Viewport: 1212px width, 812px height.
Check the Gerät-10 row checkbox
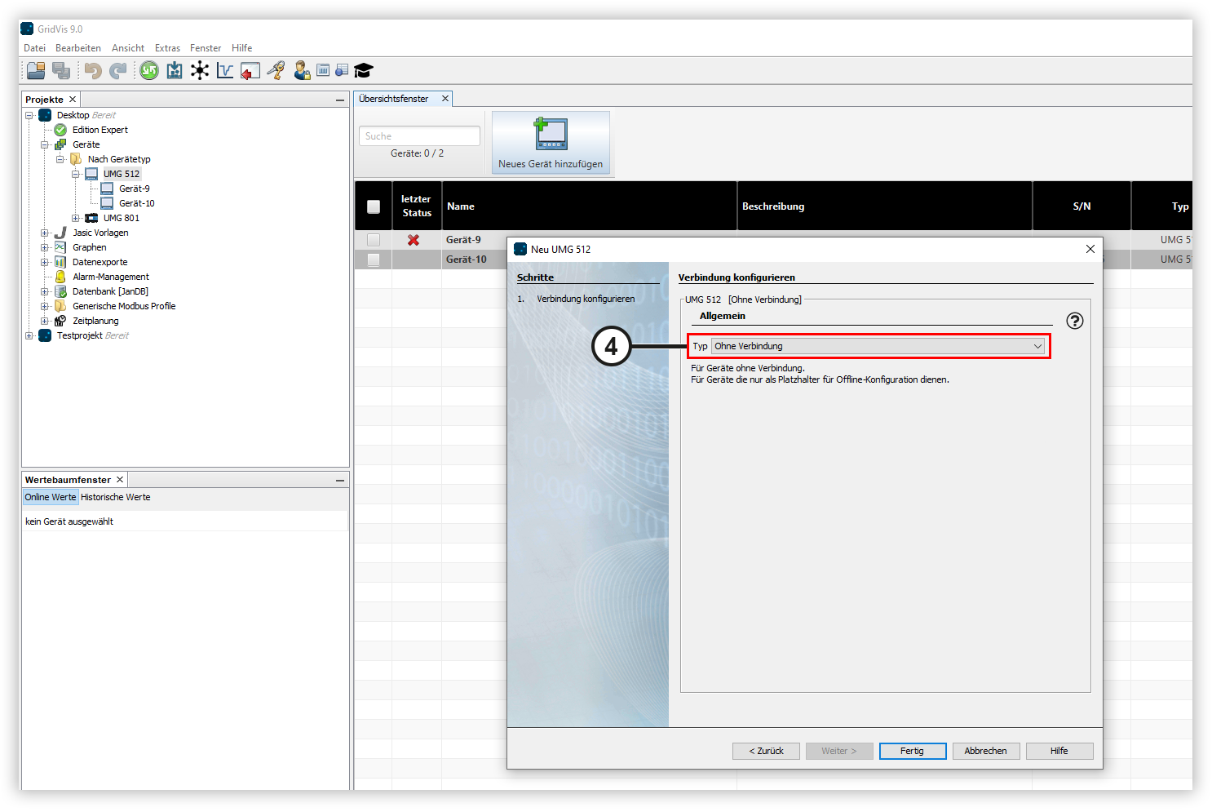pos(374,260)
